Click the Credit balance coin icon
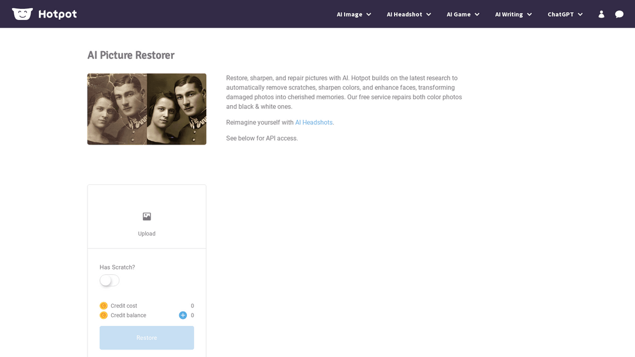Screen dimensions: 635x357 [x=103, y=315]
